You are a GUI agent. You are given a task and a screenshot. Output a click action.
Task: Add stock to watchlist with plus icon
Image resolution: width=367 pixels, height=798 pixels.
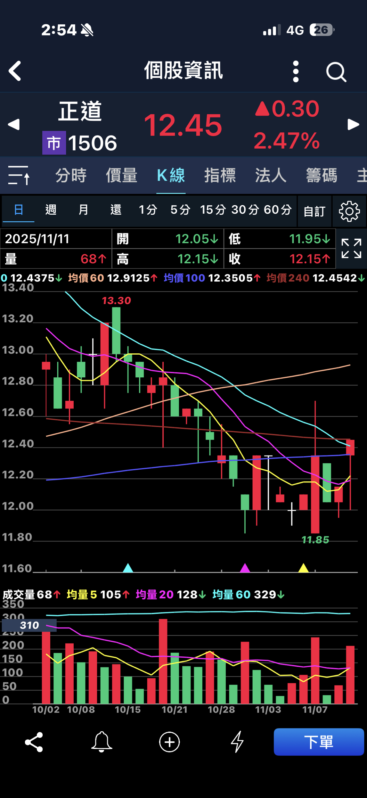click(169, 742)
